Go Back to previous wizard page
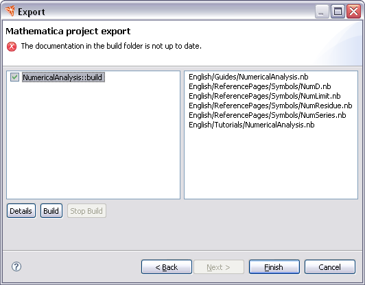 click(x=167, y=267)
